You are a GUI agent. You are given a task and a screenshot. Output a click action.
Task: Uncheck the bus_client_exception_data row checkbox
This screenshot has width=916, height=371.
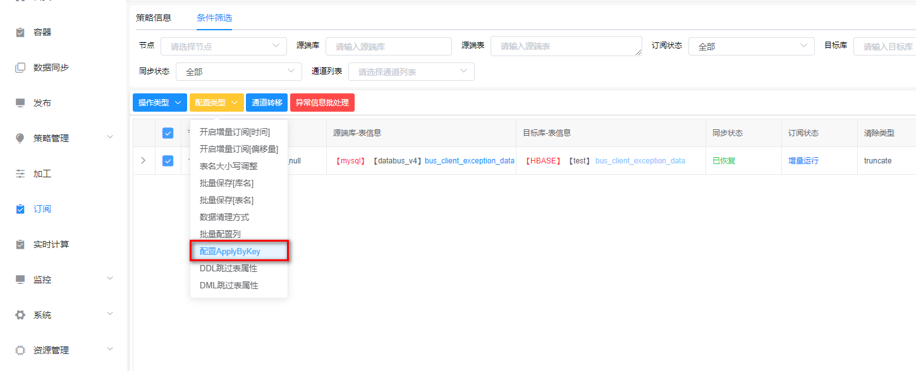(168, 161)
